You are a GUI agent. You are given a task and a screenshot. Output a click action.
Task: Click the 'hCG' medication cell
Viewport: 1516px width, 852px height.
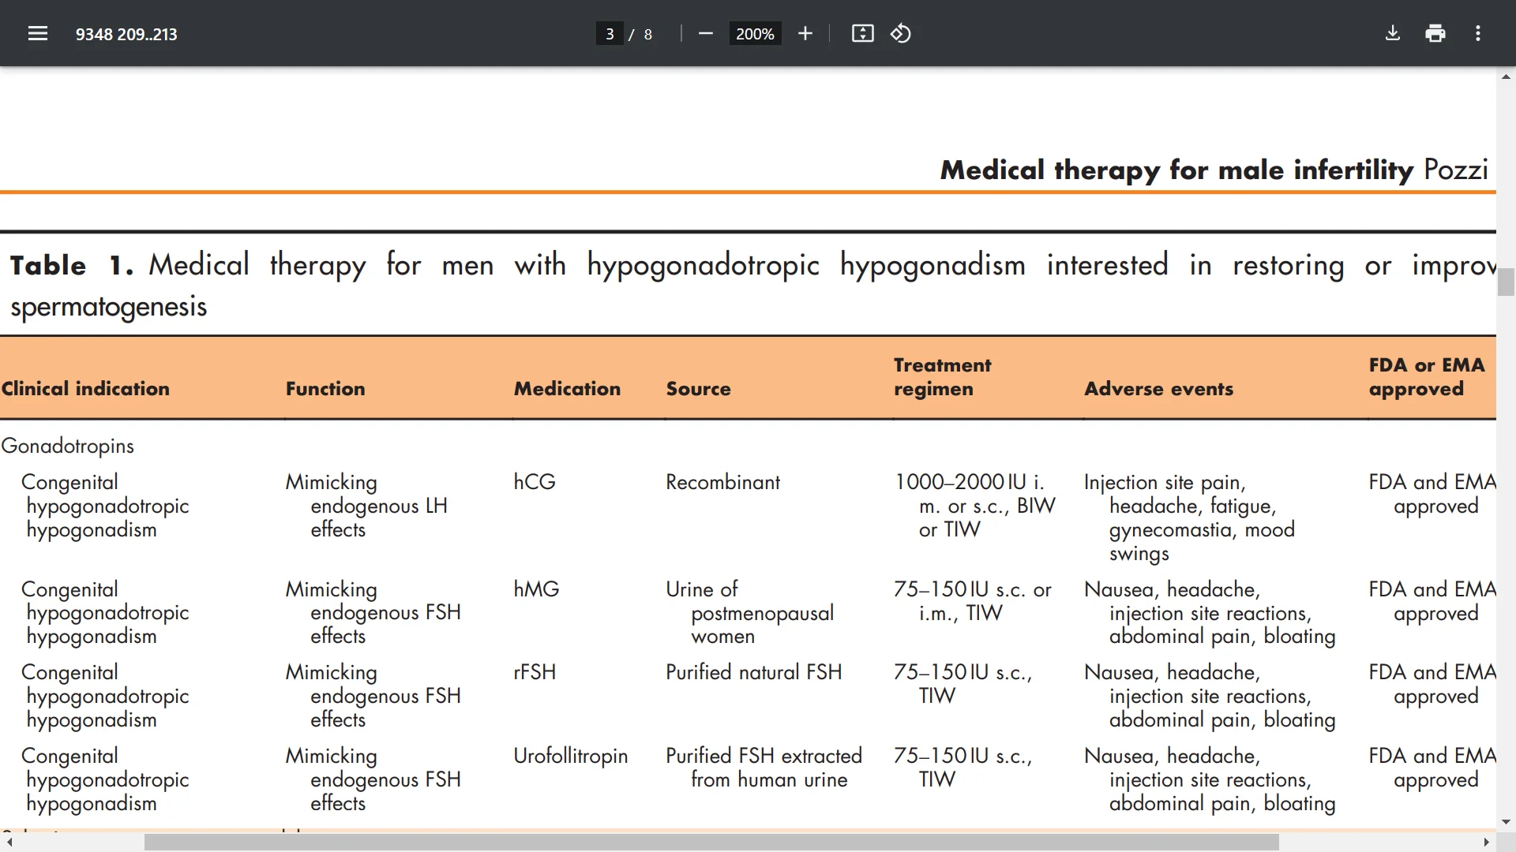tap(535, 482)
